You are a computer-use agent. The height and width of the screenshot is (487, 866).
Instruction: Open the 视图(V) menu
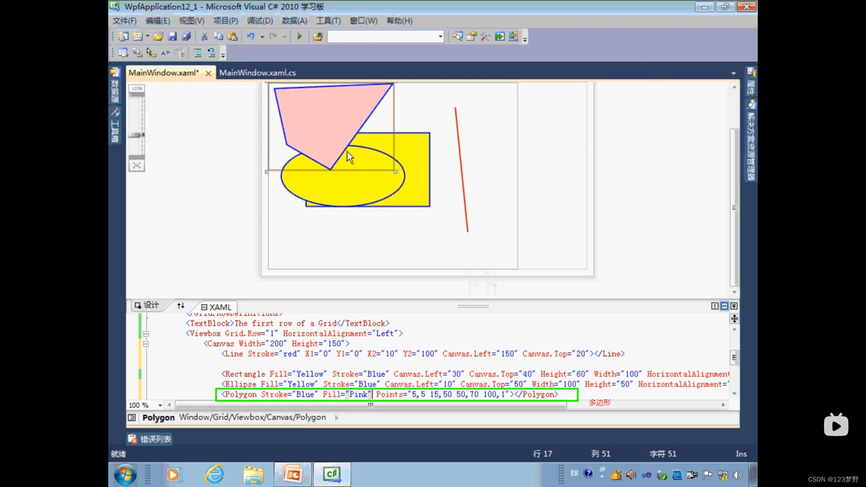(191, 21)
